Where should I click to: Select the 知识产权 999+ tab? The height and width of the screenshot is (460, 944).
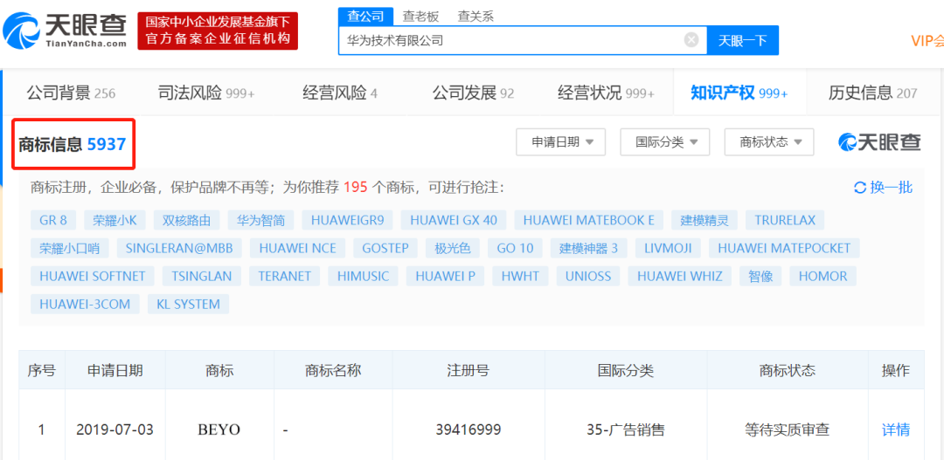pyautogui.click(x=739, y=93)
